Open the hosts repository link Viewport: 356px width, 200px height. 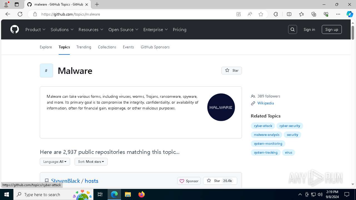point(92,181)
